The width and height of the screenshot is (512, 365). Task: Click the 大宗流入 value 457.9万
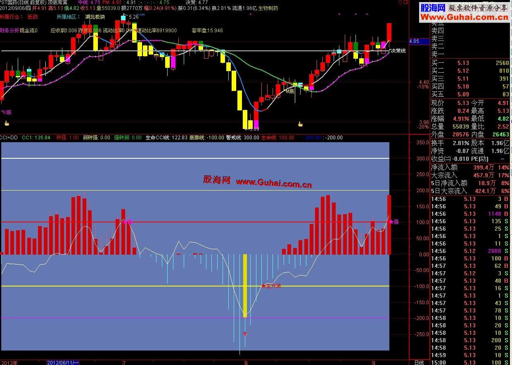[x=484, y=175]
